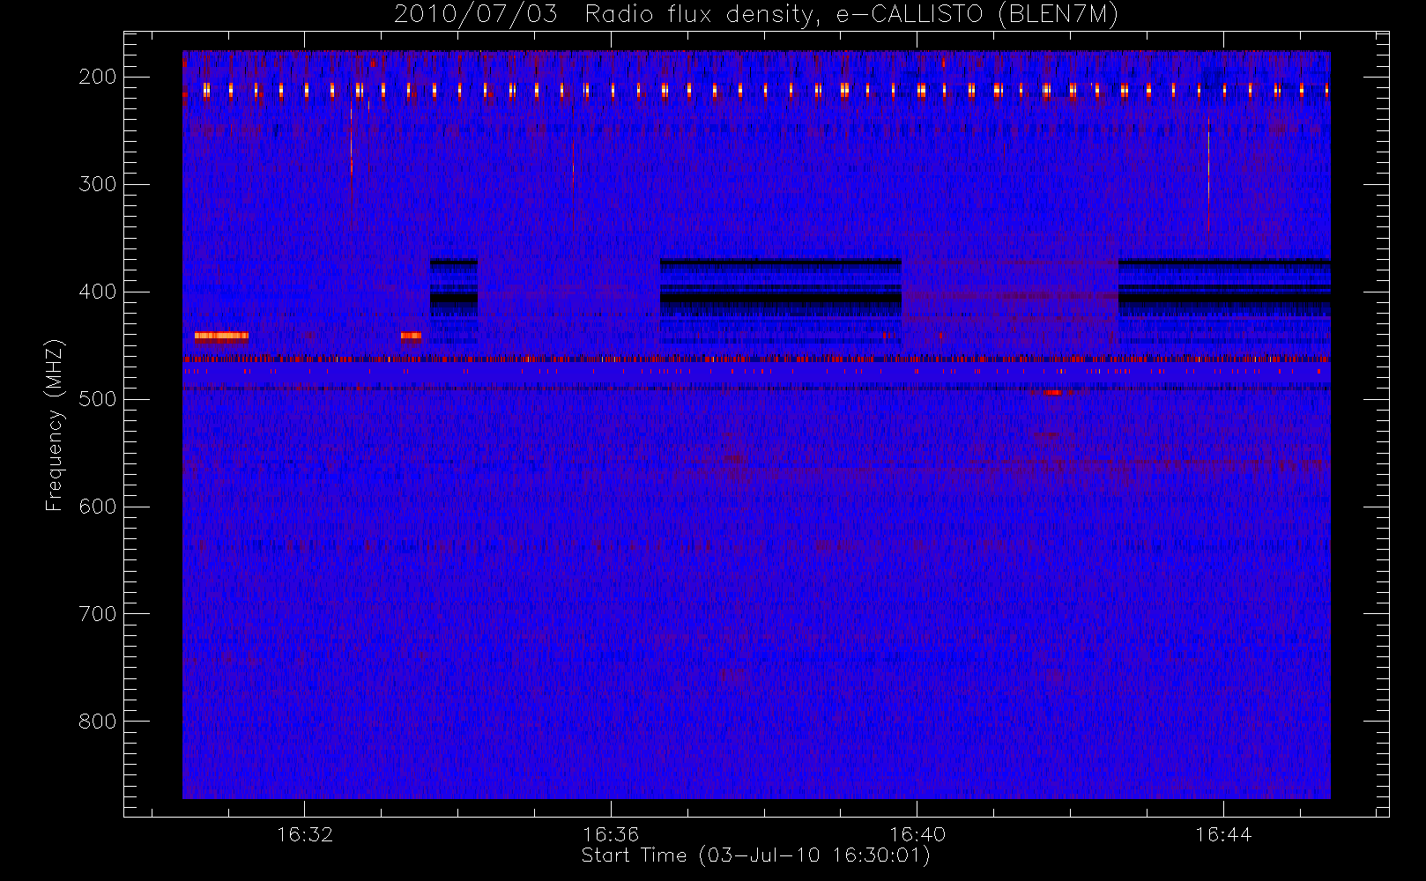Click the 16:44 time tick label

[x=1223, y=834]
